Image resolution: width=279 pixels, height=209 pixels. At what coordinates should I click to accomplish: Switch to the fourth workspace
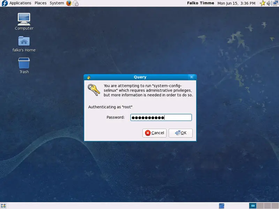point(275,206)
